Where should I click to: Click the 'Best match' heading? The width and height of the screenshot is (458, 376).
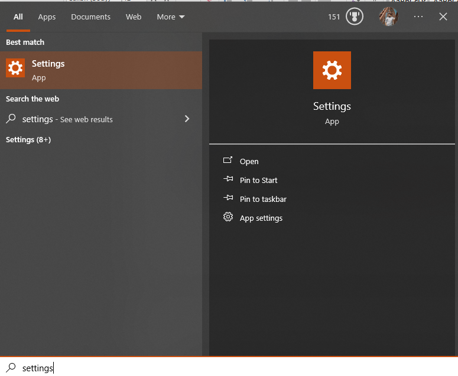[x=25, y=42]
